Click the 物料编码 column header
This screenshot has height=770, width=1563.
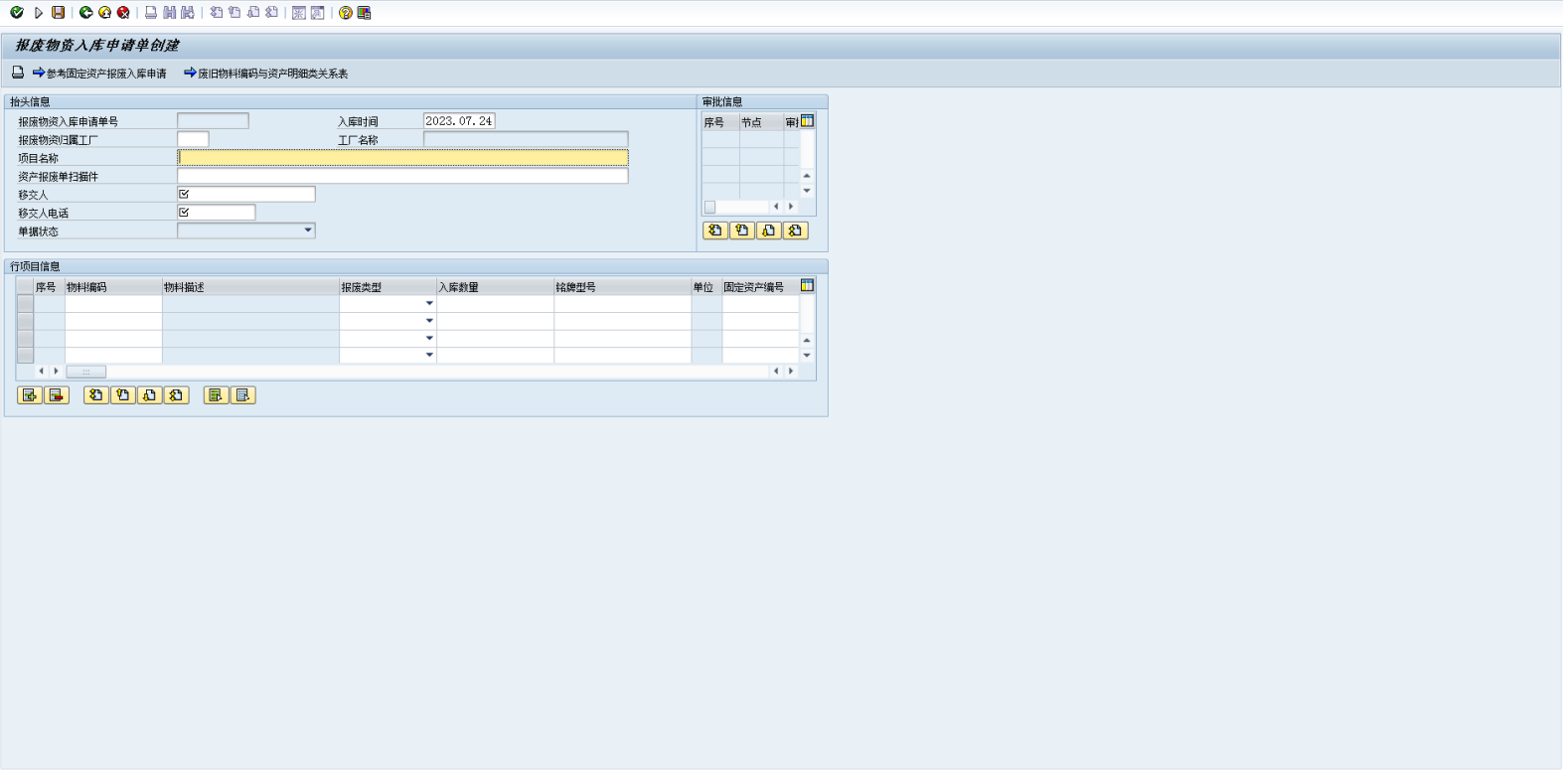coord(112,287)
